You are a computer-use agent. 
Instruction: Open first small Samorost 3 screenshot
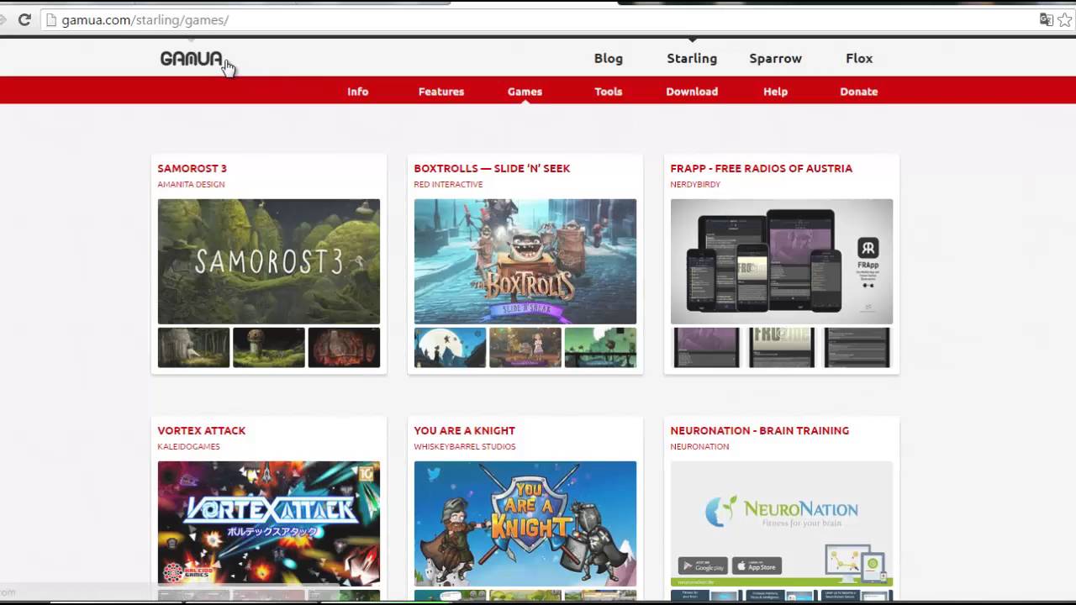[193, 348]
